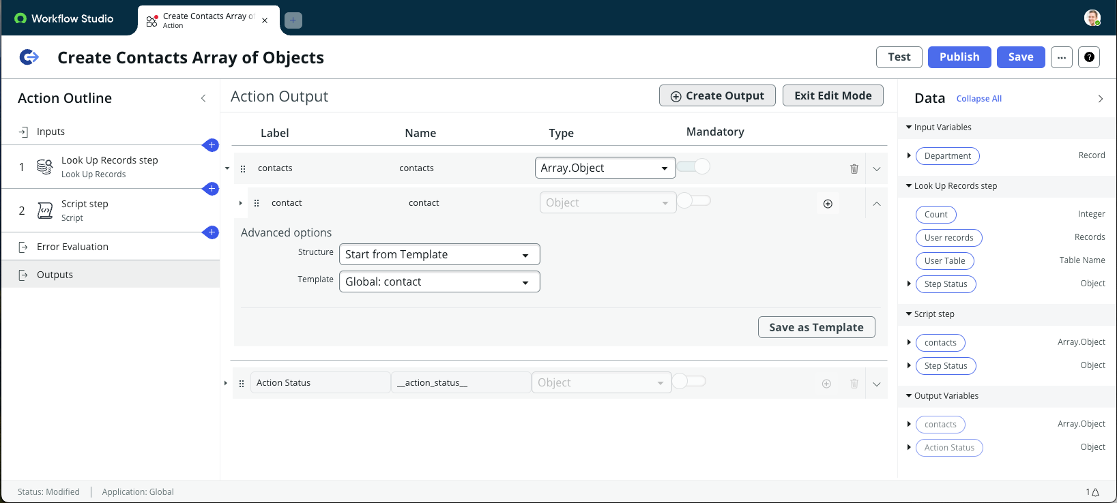The width and height of the screenshot is (1117, 503).
Task: Add step between Look Up and Script
Action: (x=212, y=188)
